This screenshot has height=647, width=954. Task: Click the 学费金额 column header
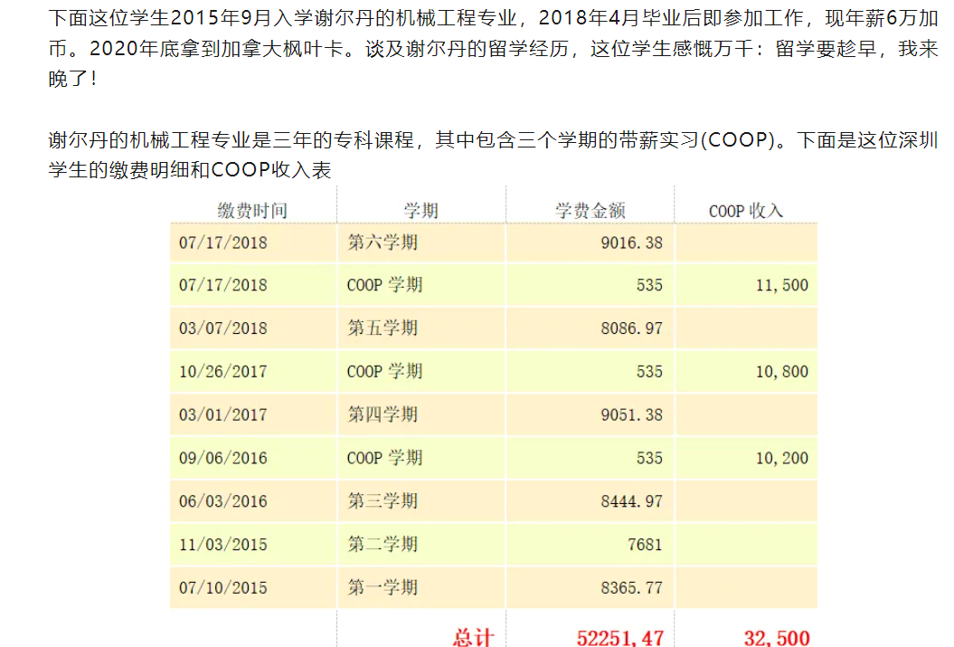[590, 211]
